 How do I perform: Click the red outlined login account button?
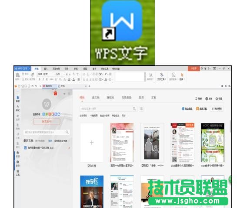coord(47,122)
